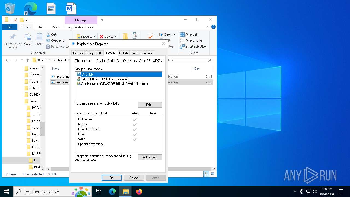
Task: Switch to the Share ribbon tab
Action: [41, 27]
